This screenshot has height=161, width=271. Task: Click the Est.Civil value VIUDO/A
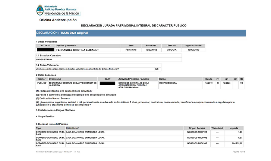click(172, 50)
